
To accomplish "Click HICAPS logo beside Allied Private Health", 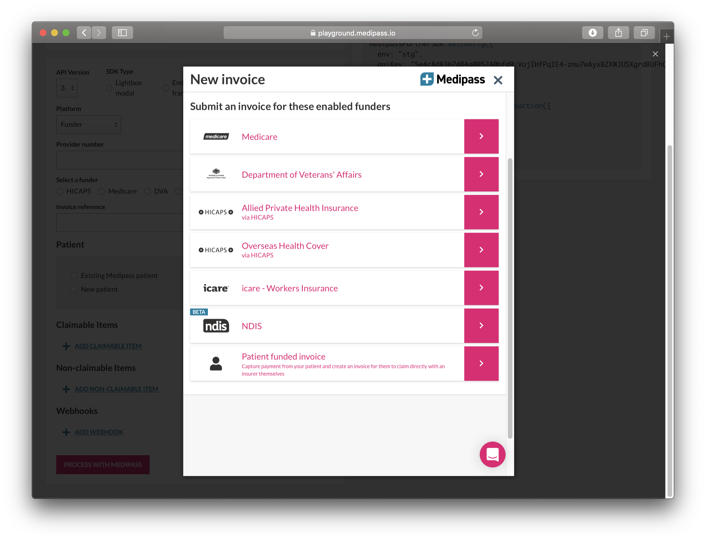I will pos(216,212).
